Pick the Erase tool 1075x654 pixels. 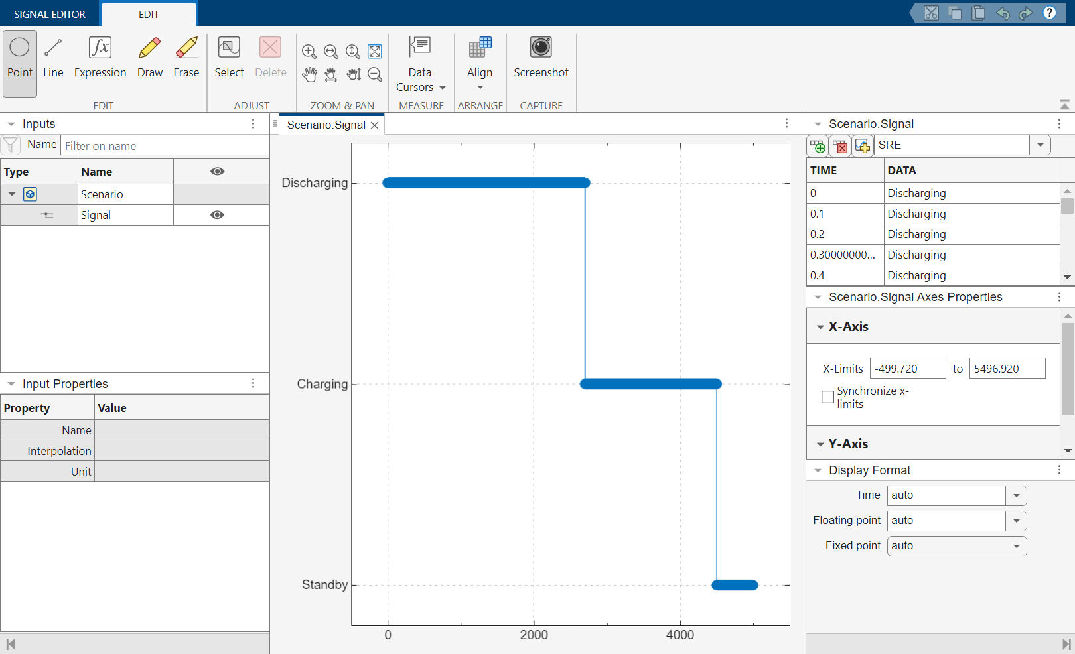pyautogui.click(x=186, y=59)
